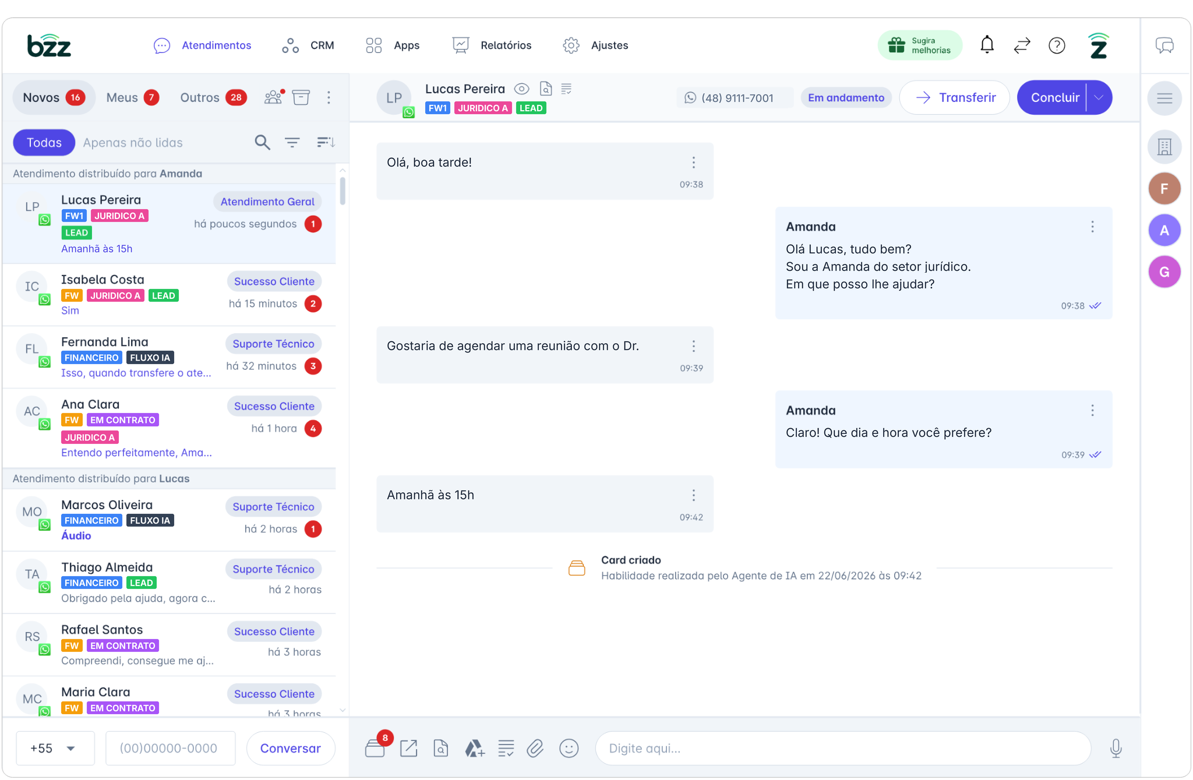Viewport: 1193px width, 780px height.
Task: Open the company building icon in sidebar
Action: pos(1164,147)
